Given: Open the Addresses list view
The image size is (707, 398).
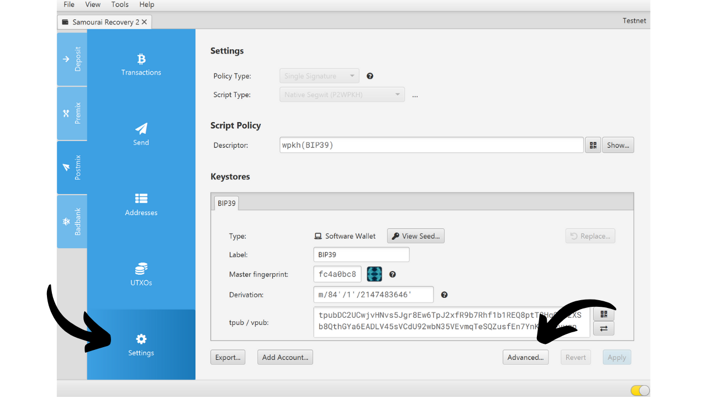Looking at the screenshot, I should (141, 205).
